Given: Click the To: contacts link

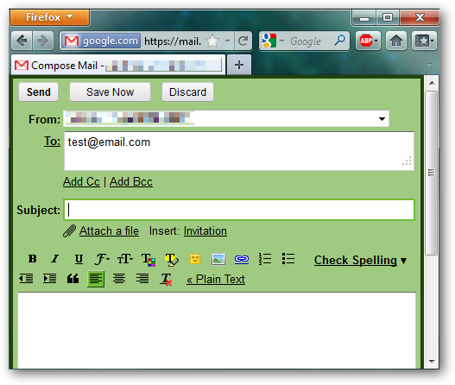Looking at the screenshot, I should pos(52,142).
